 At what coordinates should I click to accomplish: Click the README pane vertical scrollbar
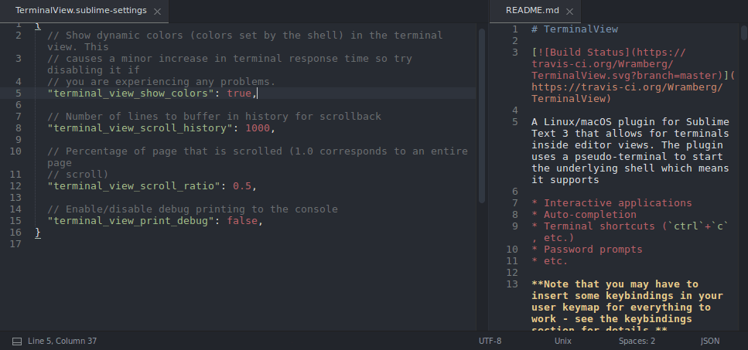point(743,32)
